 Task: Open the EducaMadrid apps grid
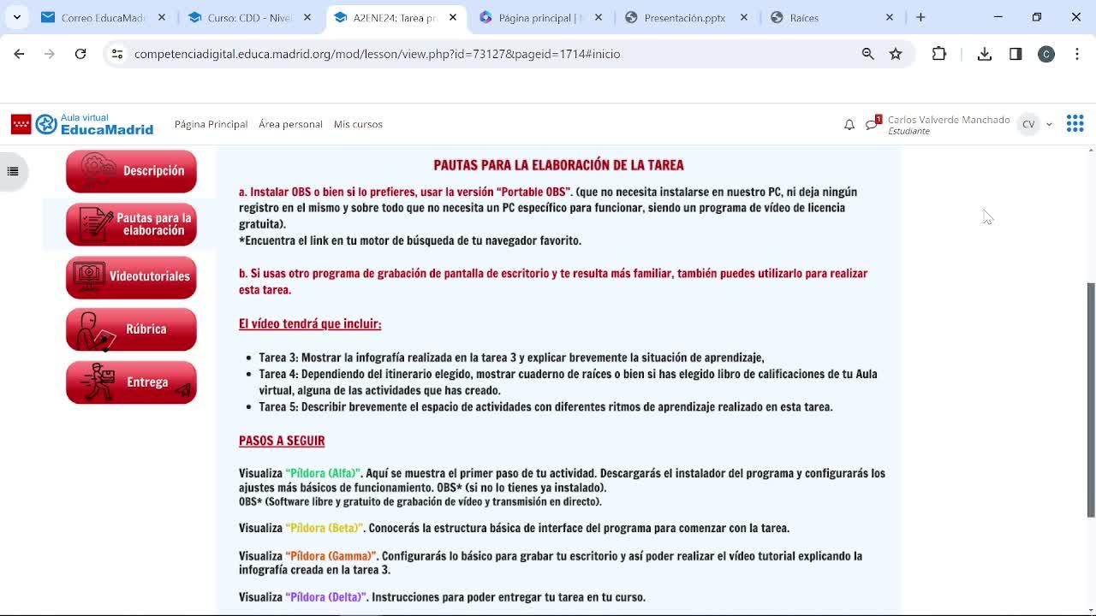coord(1075,124)
